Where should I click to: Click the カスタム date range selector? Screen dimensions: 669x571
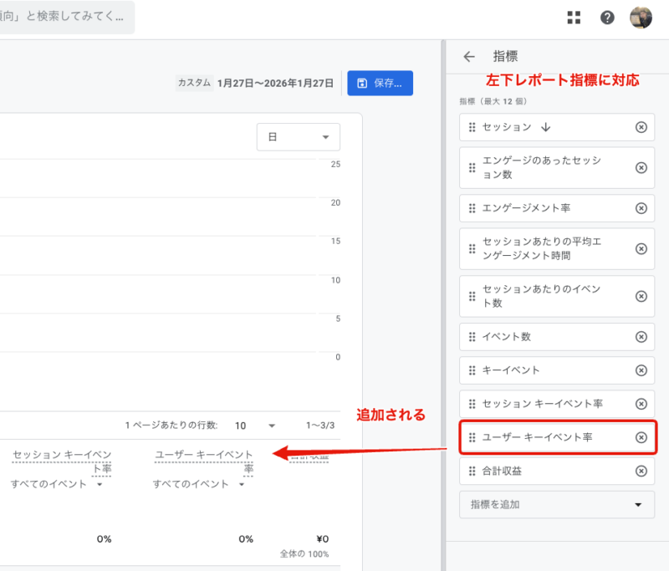(255, 83)
